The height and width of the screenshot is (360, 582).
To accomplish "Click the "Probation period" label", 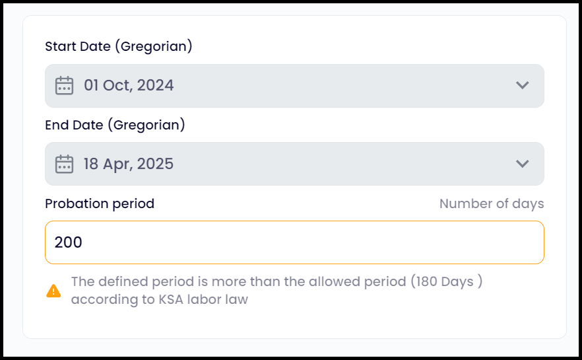I will pyautogui.click(x=100, y=203).
